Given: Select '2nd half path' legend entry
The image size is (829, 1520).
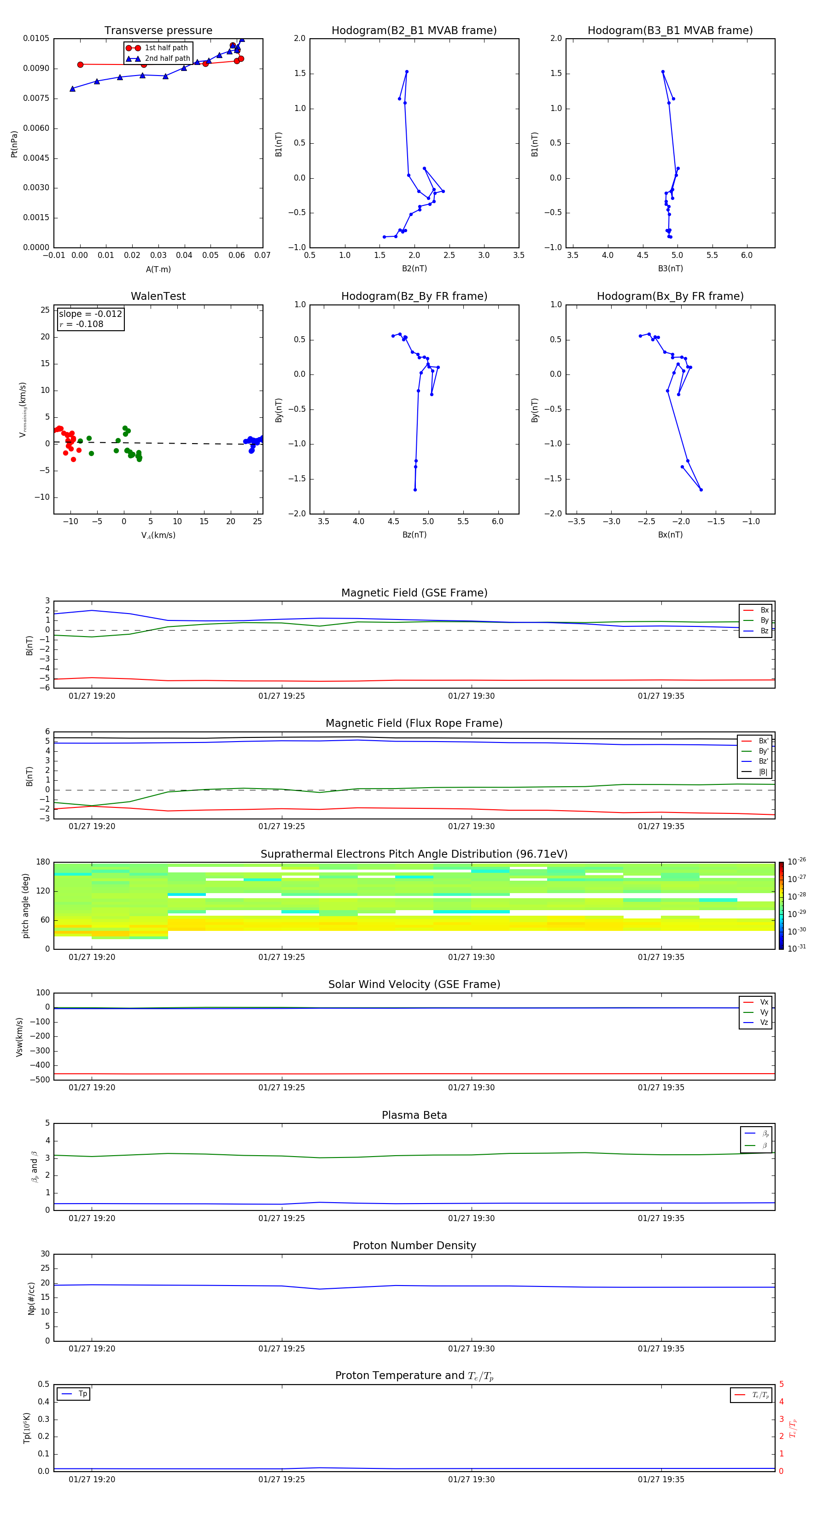Looking at the screenshot, I should (158, 58).
